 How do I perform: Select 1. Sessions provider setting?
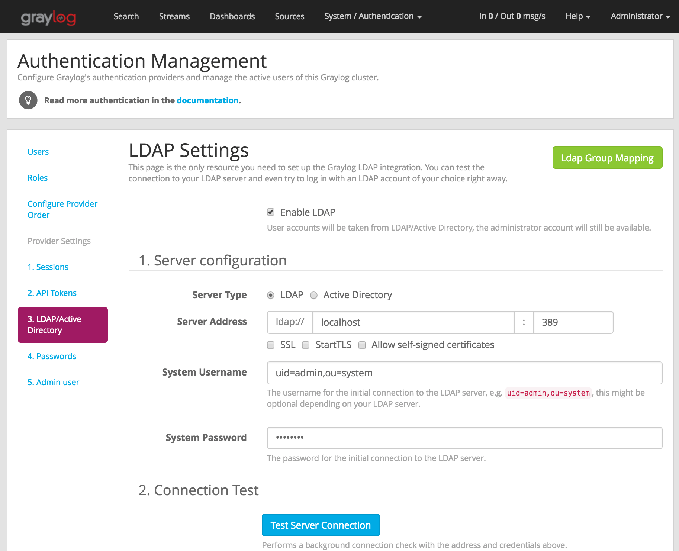click(48, 267)
